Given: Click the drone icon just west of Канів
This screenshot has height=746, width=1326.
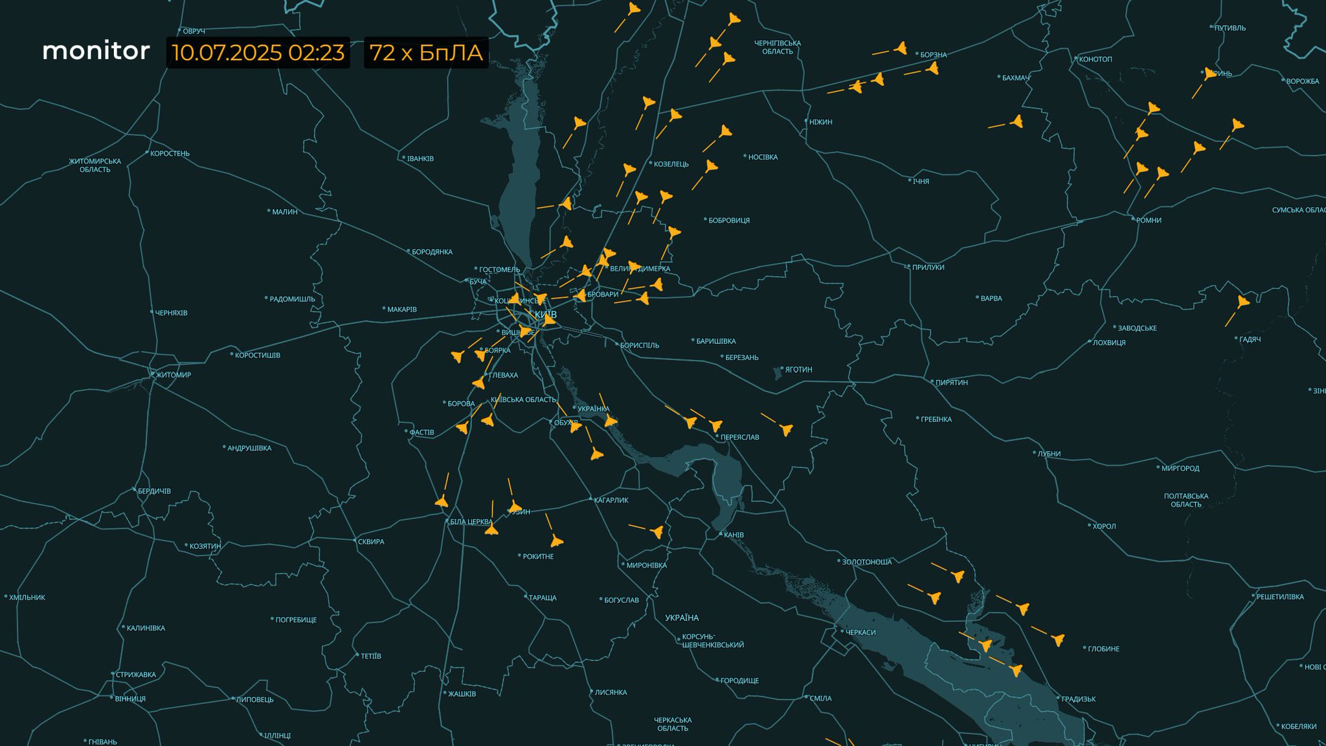Looking at the screenshot, I should pyautogui.click(x=657, y=532).
